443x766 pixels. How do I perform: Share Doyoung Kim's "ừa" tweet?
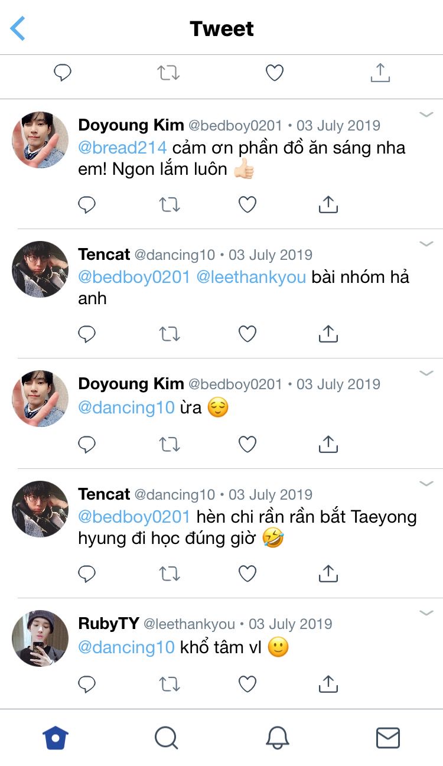328,444
